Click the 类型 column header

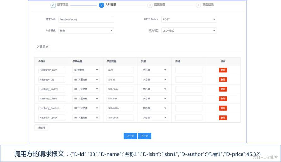coord(143,61)
